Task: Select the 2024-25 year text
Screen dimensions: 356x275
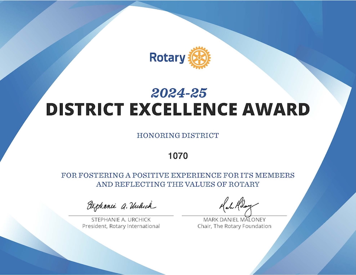Action: (178, 93)
